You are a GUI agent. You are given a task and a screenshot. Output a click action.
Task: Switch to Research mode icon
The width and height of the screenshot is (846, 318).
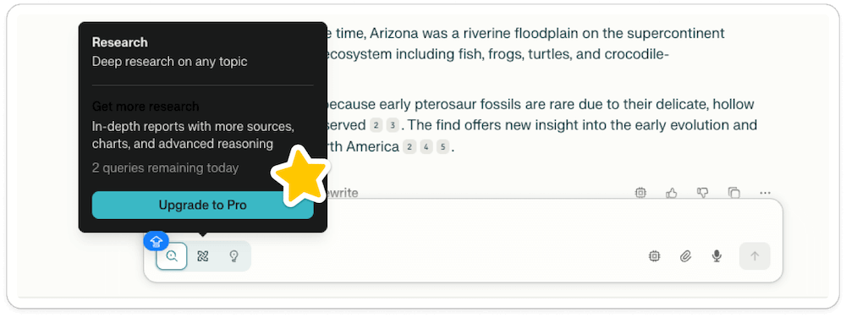pyautogui.click(x=203, y=256)
